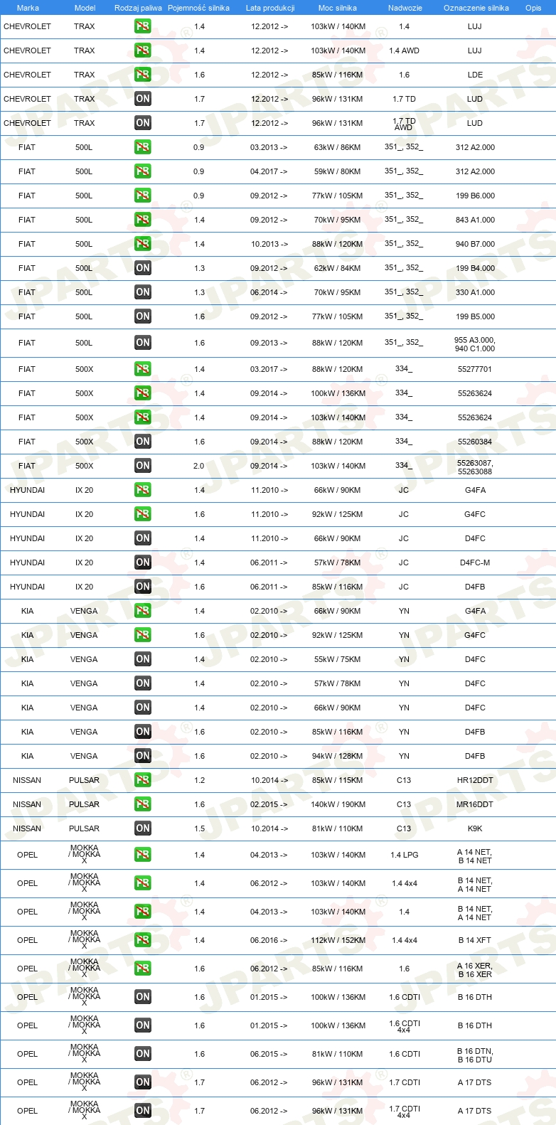Click diesel ON icon for Kia Venga 55kW / 75KM

pos(143,659)
